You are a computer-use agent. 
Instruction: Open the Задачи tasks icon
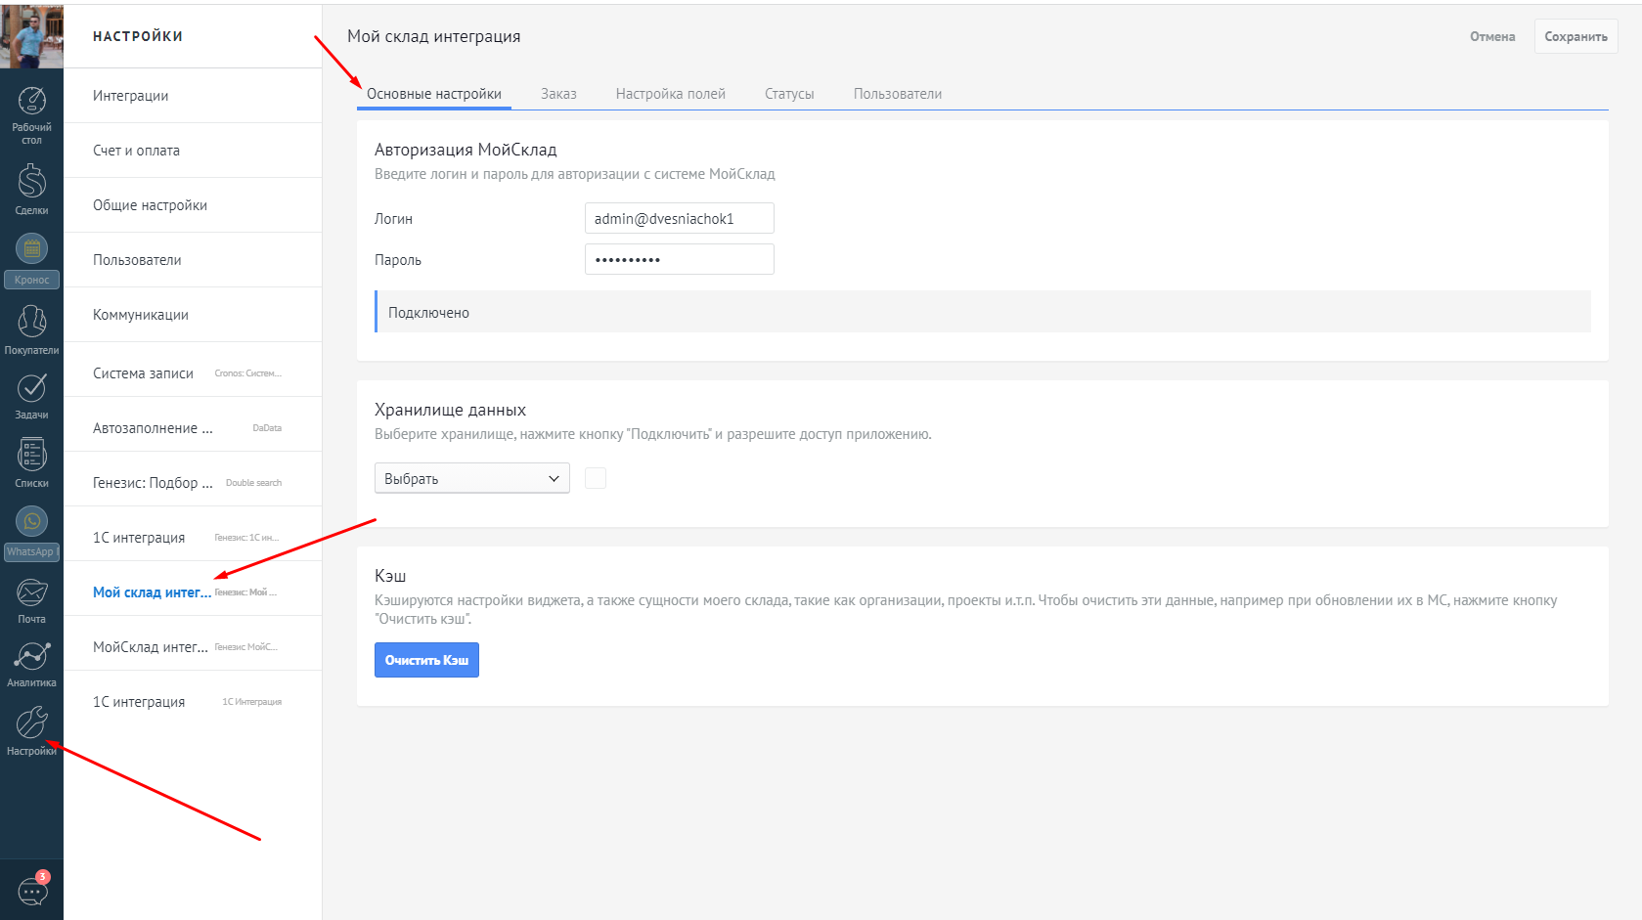coord(31,389)
